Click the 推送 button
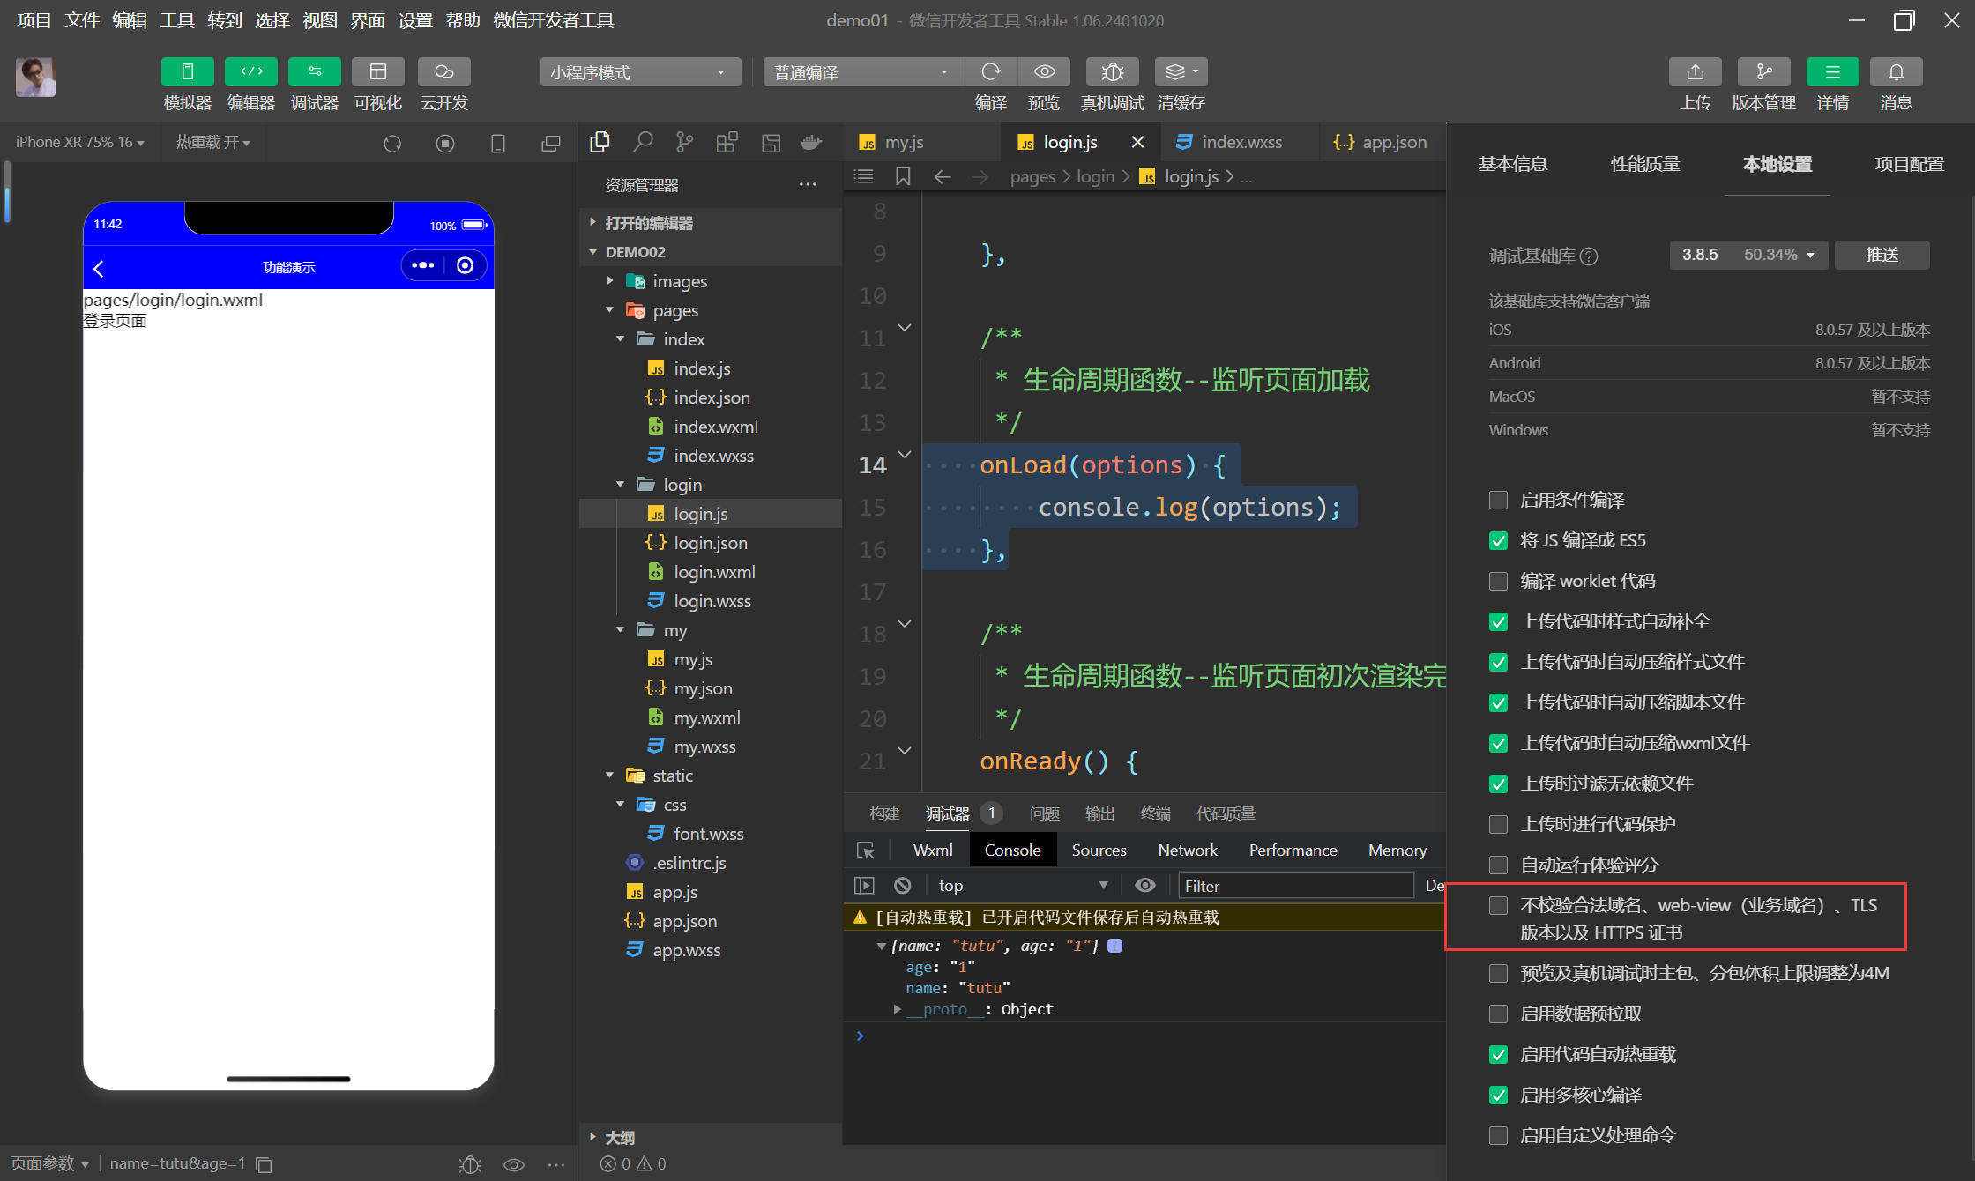This screenshot has width=1975, height=1181. 1882,255
